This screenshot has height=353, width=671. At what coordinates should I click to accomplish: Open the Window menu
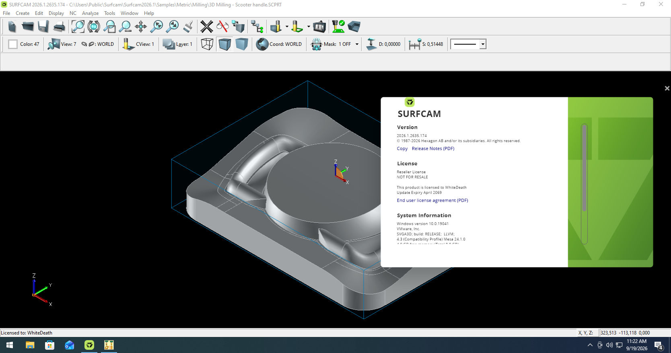[x=130, y=13]
